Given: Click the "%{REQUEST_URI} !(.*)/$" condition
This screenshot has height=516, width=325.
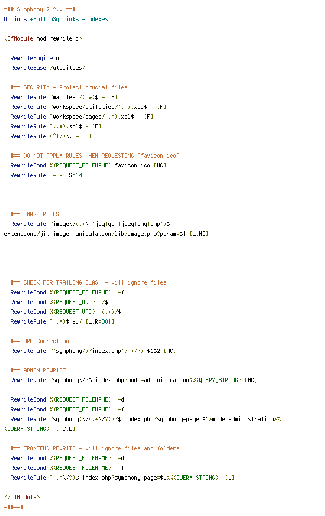Looking at the screenshot, I should (66, 312).
